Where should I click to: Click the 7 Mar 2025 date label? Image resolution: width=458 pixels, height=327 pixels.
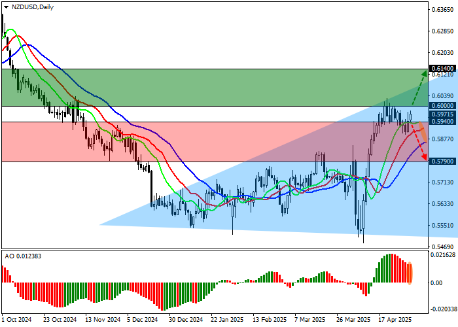click(x=310, y=320)
